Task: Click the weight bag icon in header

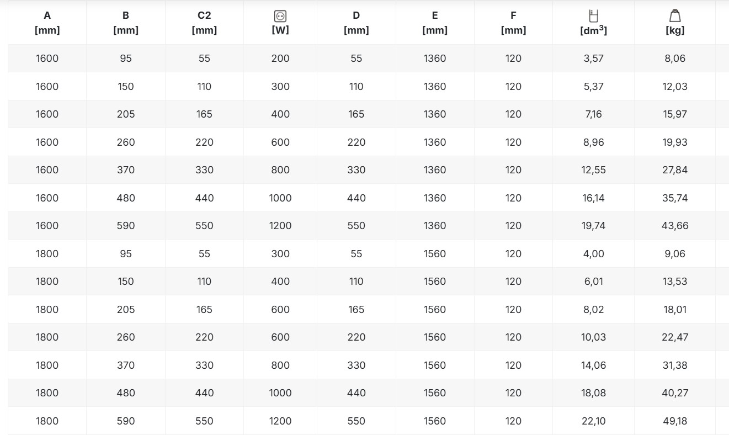Action: (675, 16)
